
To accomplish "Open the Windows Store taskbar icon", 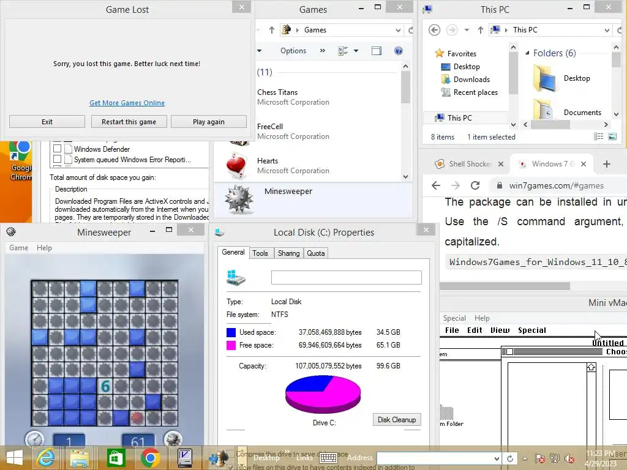I will pos(116,458).
